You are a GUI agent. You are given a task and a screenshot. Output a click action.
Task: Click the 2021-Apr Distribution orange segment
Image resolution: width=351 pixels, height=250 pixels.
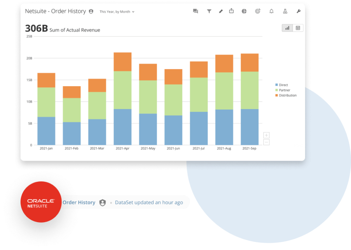click(123, 62)
